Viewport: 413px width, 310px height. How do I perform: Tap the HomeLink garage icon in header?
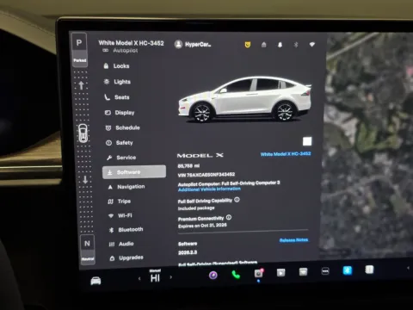coord(264,45)
